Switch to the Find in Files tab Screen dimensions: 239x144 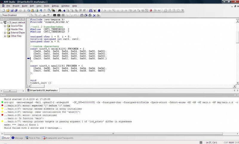(x=33, y=138)
